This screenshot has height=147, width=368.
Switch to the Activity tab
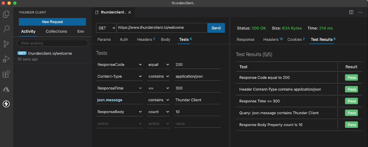click(x=28, y=31)
